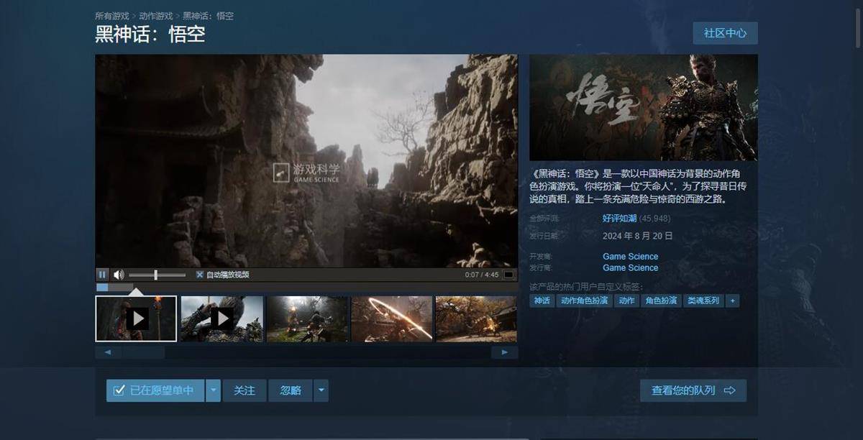The width and height of the screenshot is (863, 440).
Task: Enter fullscreen video mode
Action: pos(508,275)
